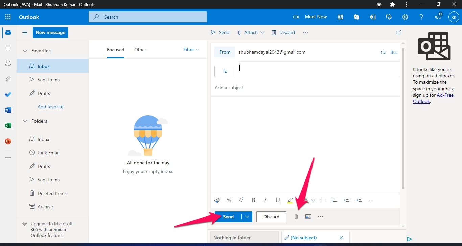This screenshot has height=246, width=462.
Task: Open the app launcher waffle icon
Action: point(8,17)
